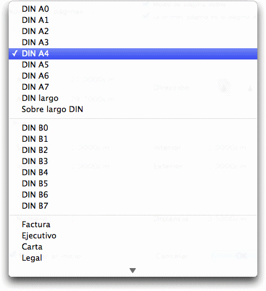Image resolution: width=266 pixels, height=291 pixels.
Task: Choose Sobre largo DIN envelope size
Action: point(133,110)
